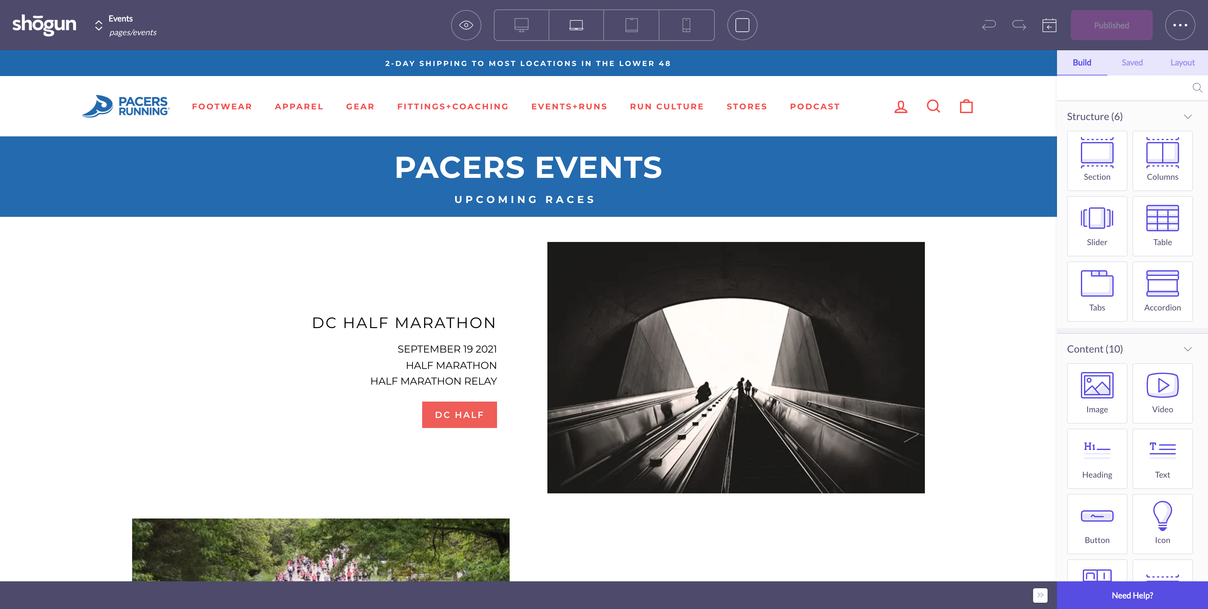Screen dimensions: 1208x609
Task: Select the Slider structure element
Action: click(1097, 226)
